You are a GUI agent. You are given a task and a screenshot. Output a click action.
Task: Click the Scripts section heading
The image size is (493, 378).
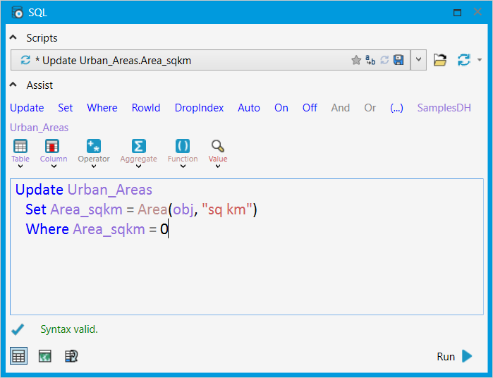[x=42, y=38]
